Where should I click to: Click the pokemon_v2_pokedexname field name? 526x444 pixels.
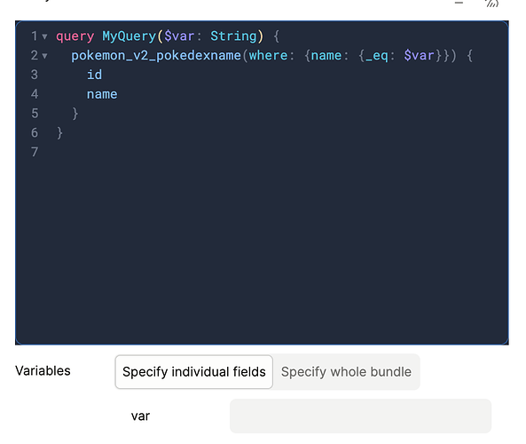tap(156, 55)
